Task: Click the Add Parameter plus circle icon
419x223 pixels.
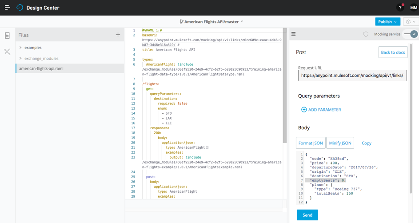Action: click(x=304, y=109)
